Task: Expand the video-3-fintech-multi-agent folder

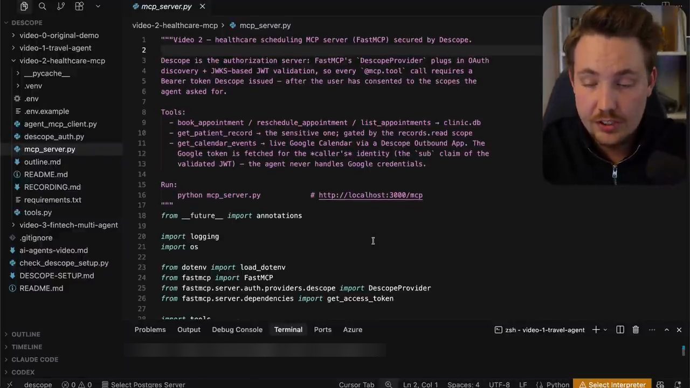Action: [68, 225]
